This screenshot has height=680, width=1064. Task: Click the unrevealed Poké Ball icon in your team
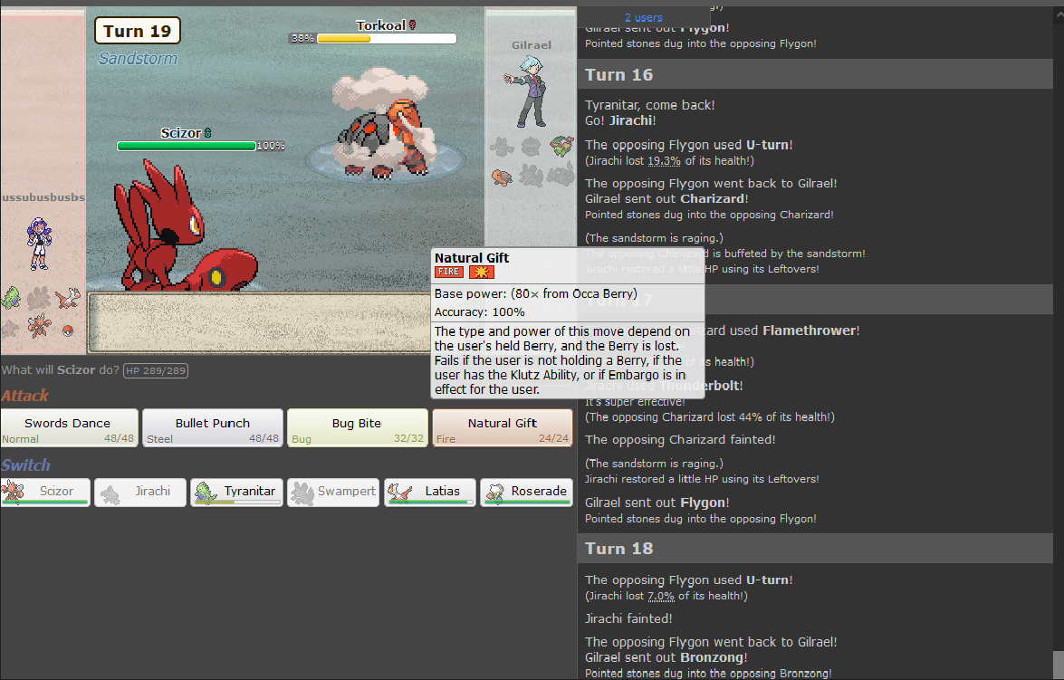[x=67, y=330]
